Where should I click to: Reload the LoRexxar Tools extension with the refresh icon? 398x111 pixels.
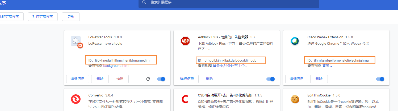[x=148, y=79]
